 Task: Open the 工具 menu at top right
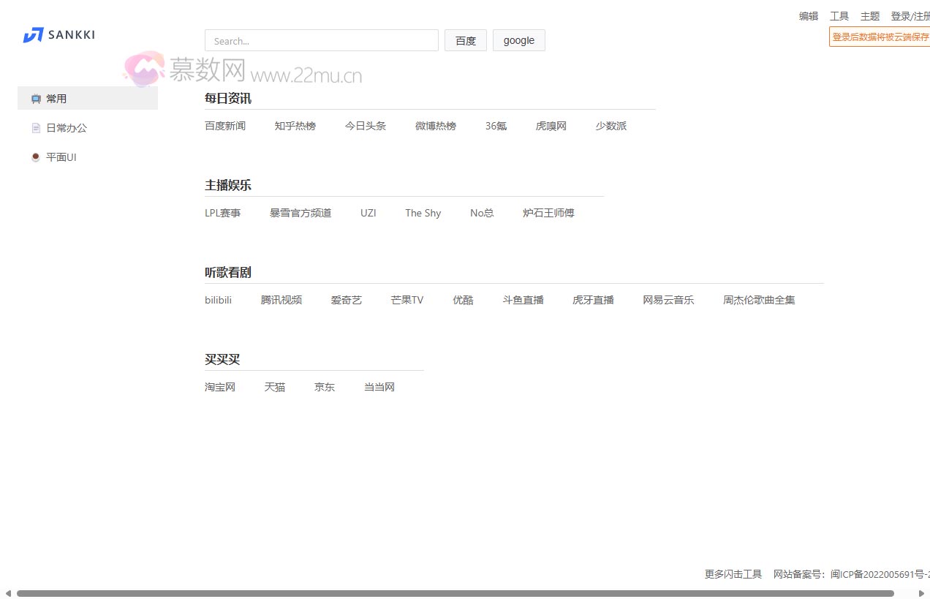coord(839,15)
